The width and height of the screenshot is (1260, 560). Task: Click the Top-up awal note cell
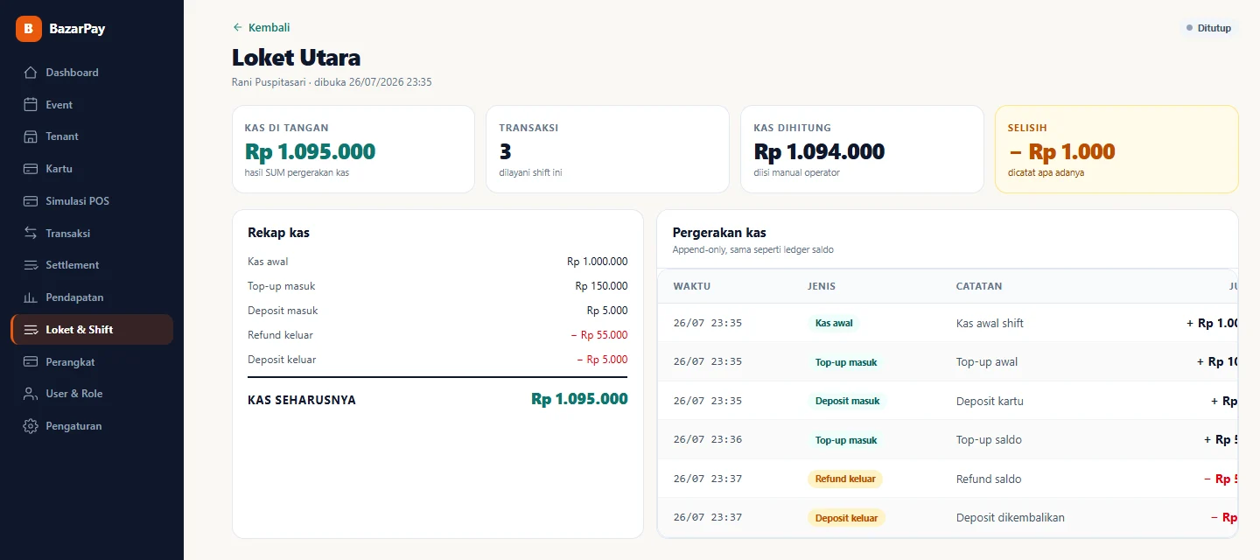coord(987,362)
